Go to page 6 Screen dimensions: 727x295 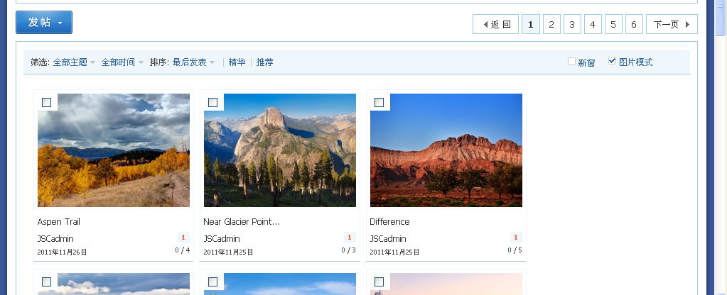[x=634, y=24]
